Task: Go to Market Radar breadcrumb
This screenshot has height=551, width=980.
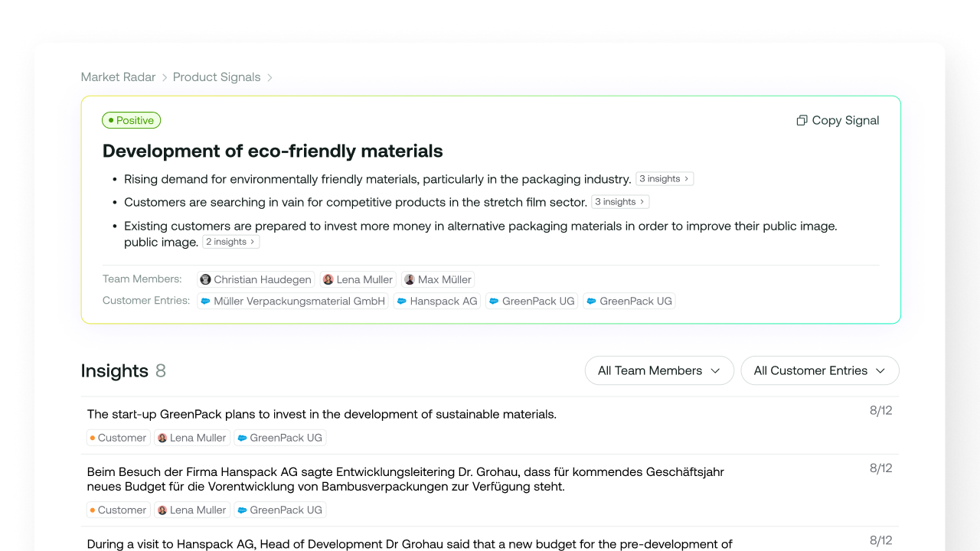Action: [118, 77]
